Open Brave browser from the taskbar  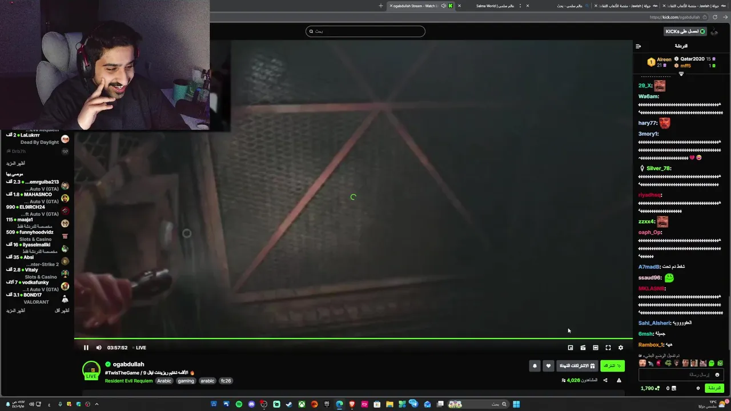tap(352, 404)
